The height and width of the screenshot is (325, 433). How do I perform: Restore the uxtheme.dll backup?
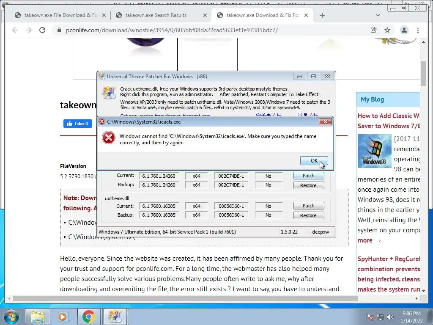click(x=308, y=215)
